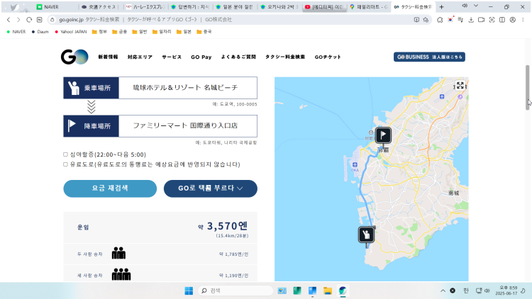The height and width of the screenshot is (299, 532).
Task: Click the OKA airport marker on map
Action: 355,167
